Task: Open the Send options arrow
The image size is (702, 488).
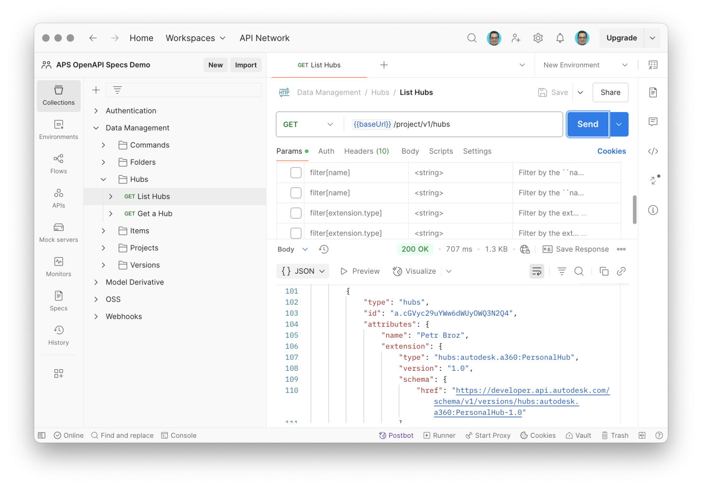Action: coord(619,125)
